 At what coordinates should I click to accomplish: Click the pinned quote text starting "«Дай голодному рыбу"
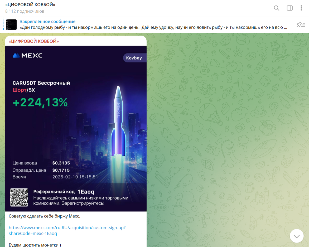(x=153, y=27)
